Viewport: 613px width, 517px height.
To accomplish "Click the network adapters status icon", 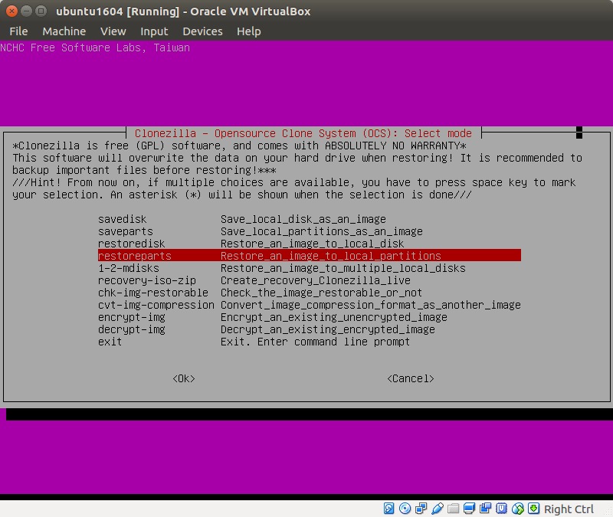I will click(x=421, y=509).
